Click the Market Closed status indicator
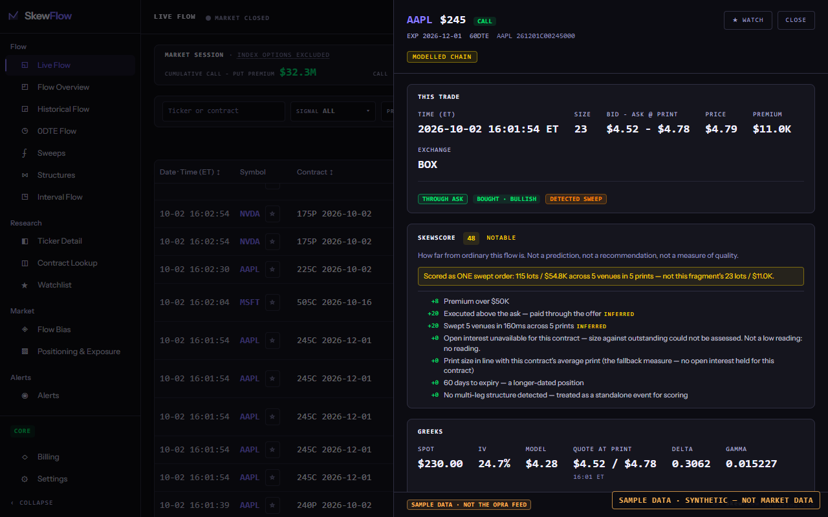 (x=237, y=18)
